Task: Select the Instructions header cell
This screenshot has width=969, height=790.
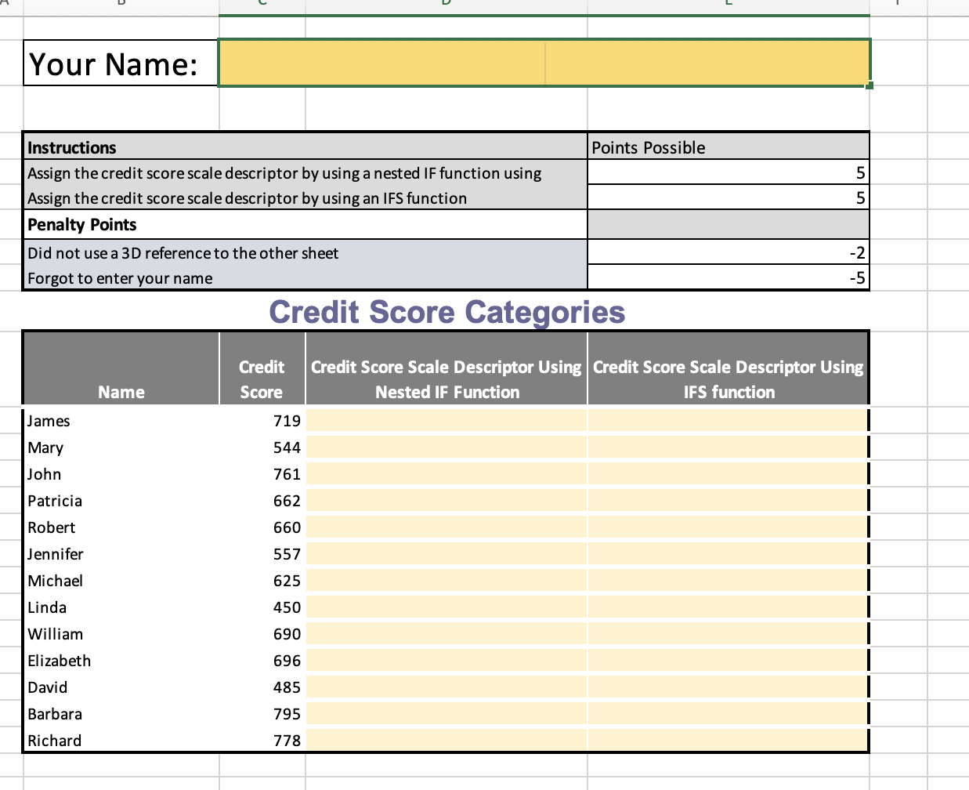Action: [x=157, y=147]
